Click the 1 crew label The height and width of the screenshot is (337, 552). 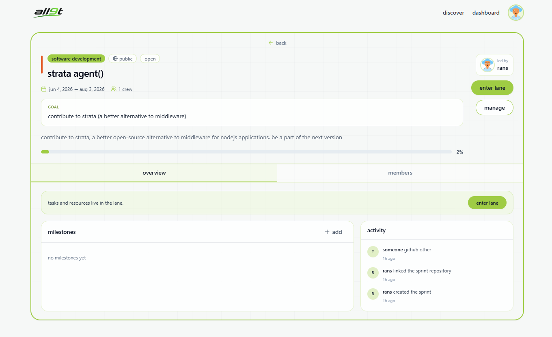click(x=125, y=89)
